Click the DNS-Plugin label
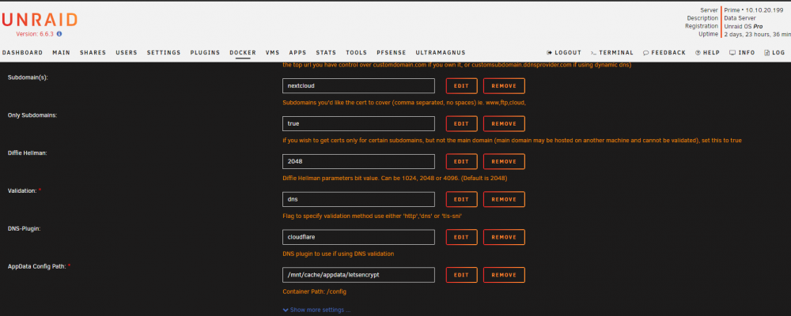Image resolution: width=791 pixels, height=316 pixels. [x=24, y=228]
